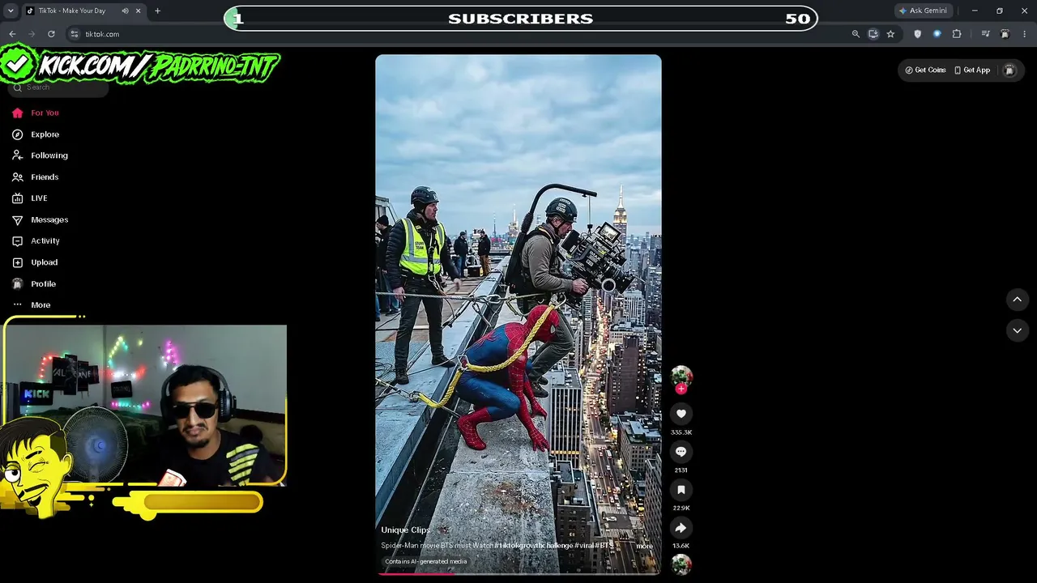Open the zoom magnifier in the address bar
Image resolution: width=1037 pixels, height=583 pixels.
click(x=856, y=34)
